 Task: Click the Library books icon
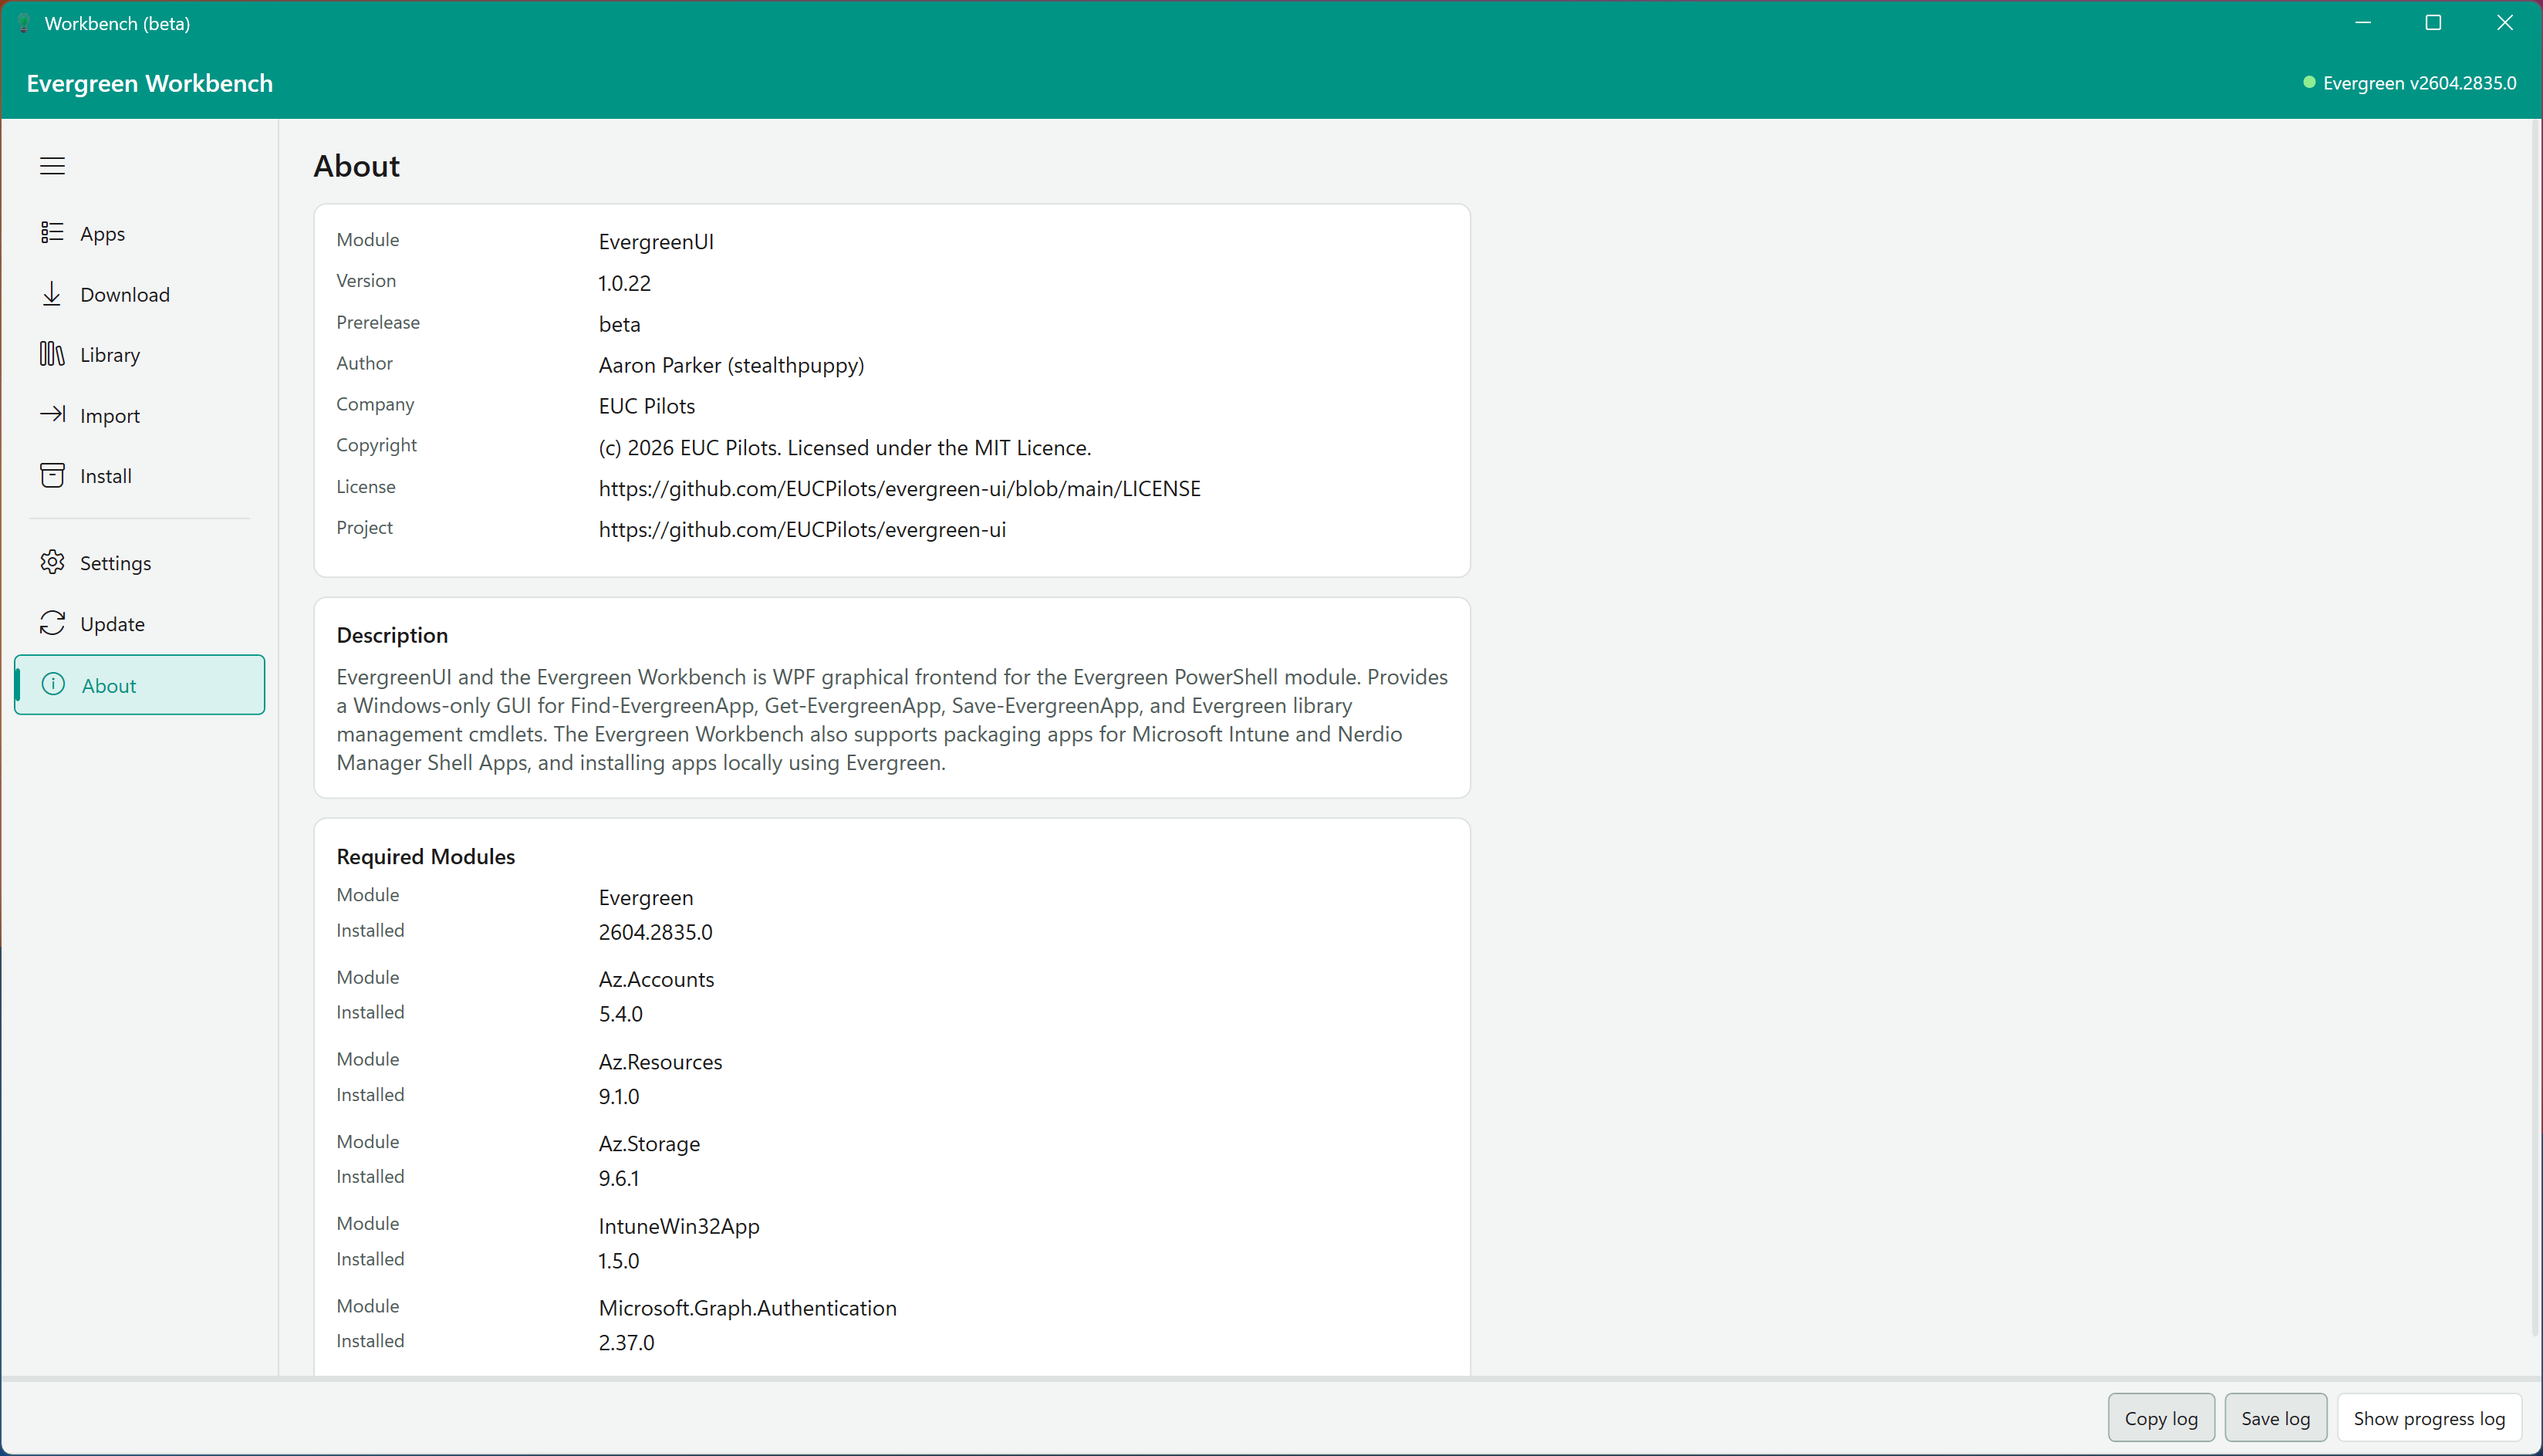(x=52, y=354)
